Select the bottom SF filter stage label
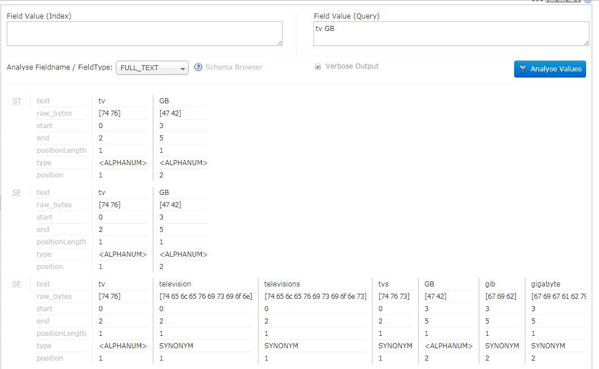The image size is (599, 369). point(16,284)
